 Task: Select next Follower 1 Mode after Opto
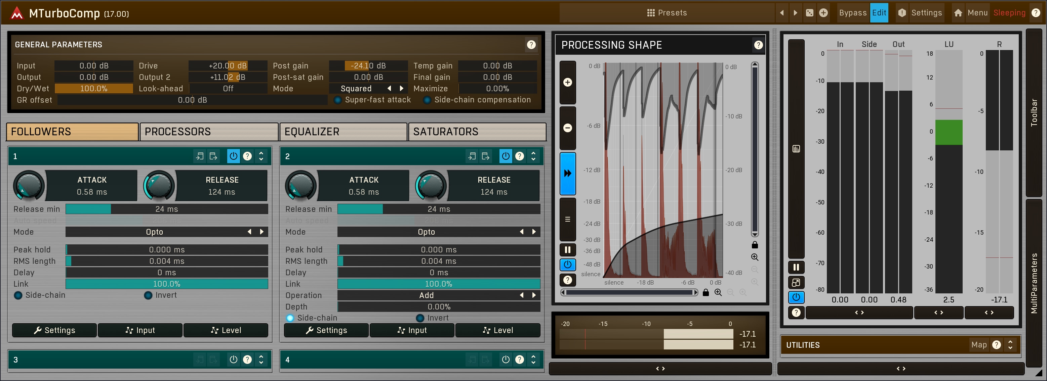tap(262, 232)
